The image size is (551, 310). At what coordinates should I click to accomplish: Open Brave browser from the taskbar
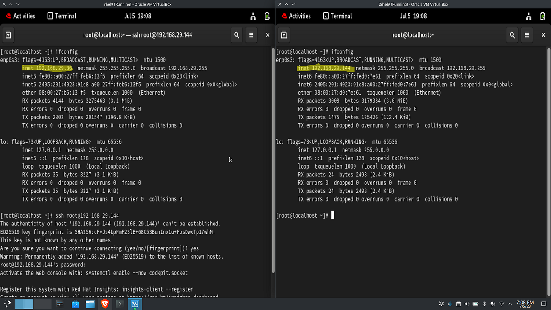coord(105,304)
